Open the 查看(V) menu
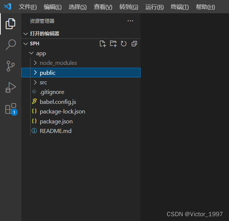Viewport: 229px width, 221px height. [103, 7]
